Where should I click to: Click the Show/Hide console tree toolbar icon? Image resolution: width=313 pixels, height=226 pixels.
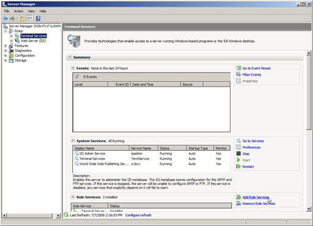tap(29, 19)
